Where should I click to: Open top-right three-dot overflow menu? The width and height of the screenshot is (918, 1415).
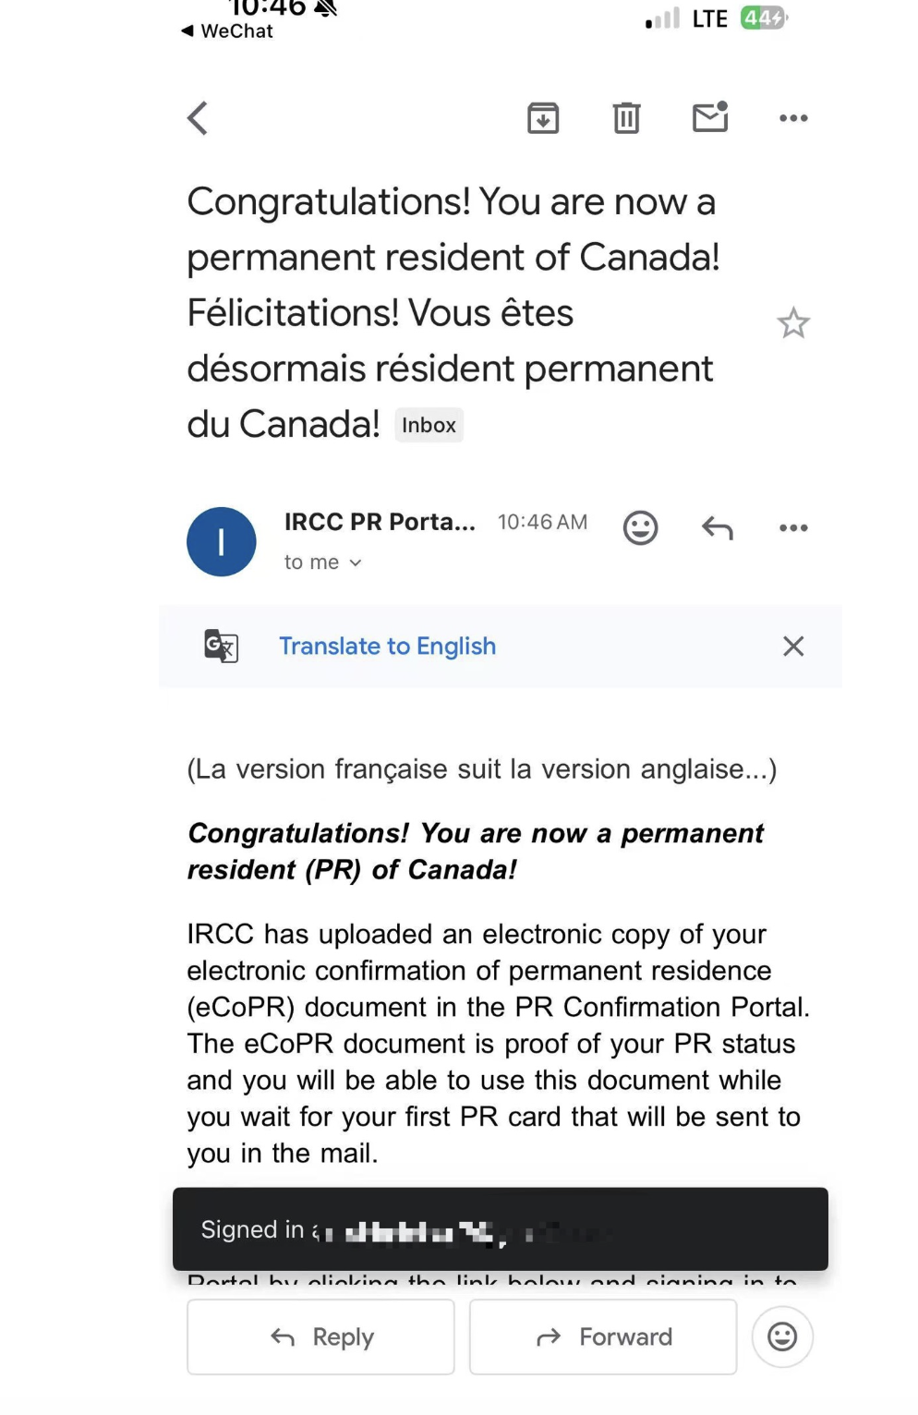tap(793, 118)
